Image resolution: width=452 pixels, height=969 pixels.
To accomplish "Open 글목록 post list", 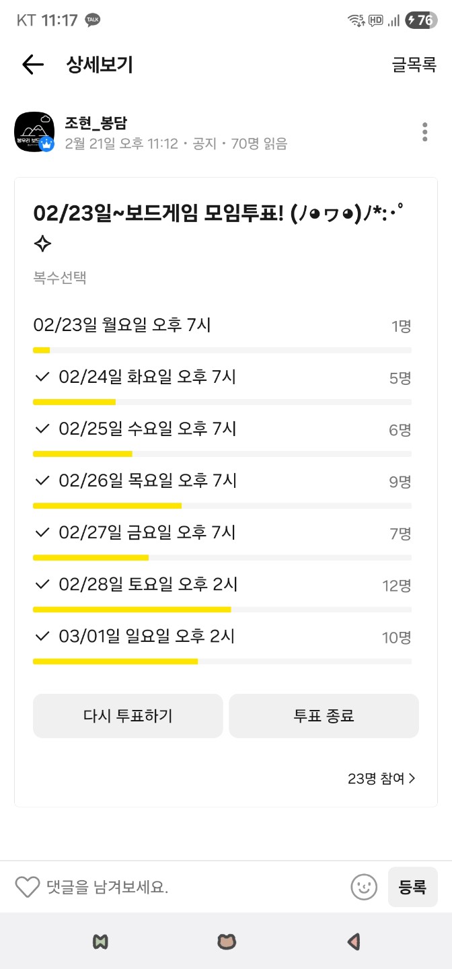I will coord(414,65).
